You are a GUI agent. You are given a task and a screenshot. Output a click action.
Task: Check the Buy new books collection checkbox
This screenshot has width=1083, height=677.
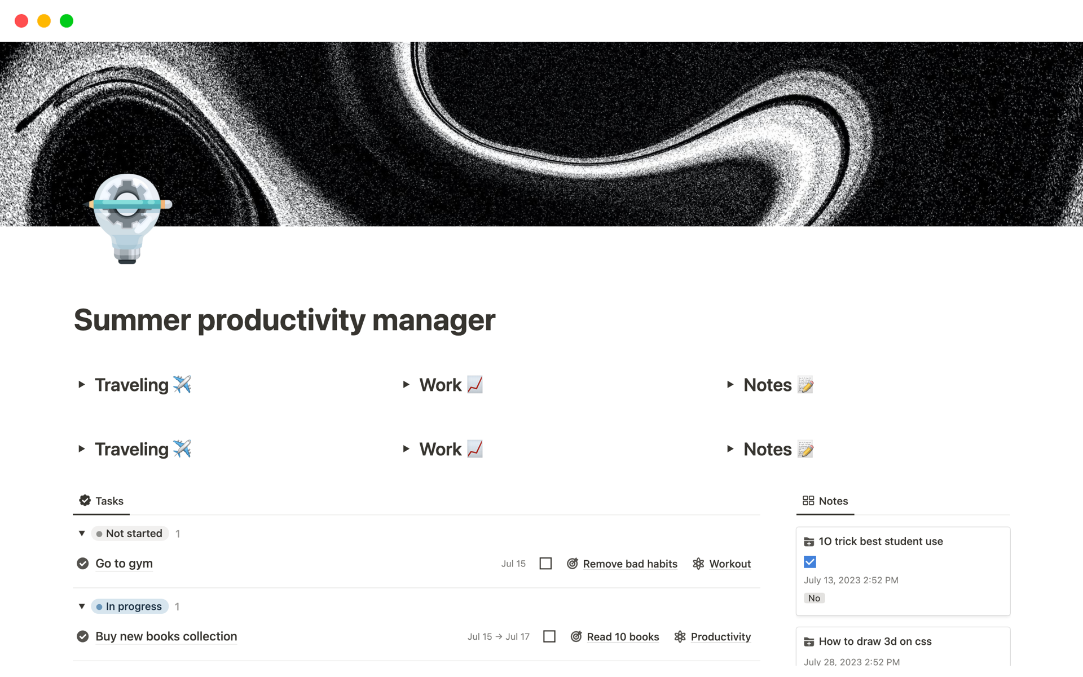(549, 636)
